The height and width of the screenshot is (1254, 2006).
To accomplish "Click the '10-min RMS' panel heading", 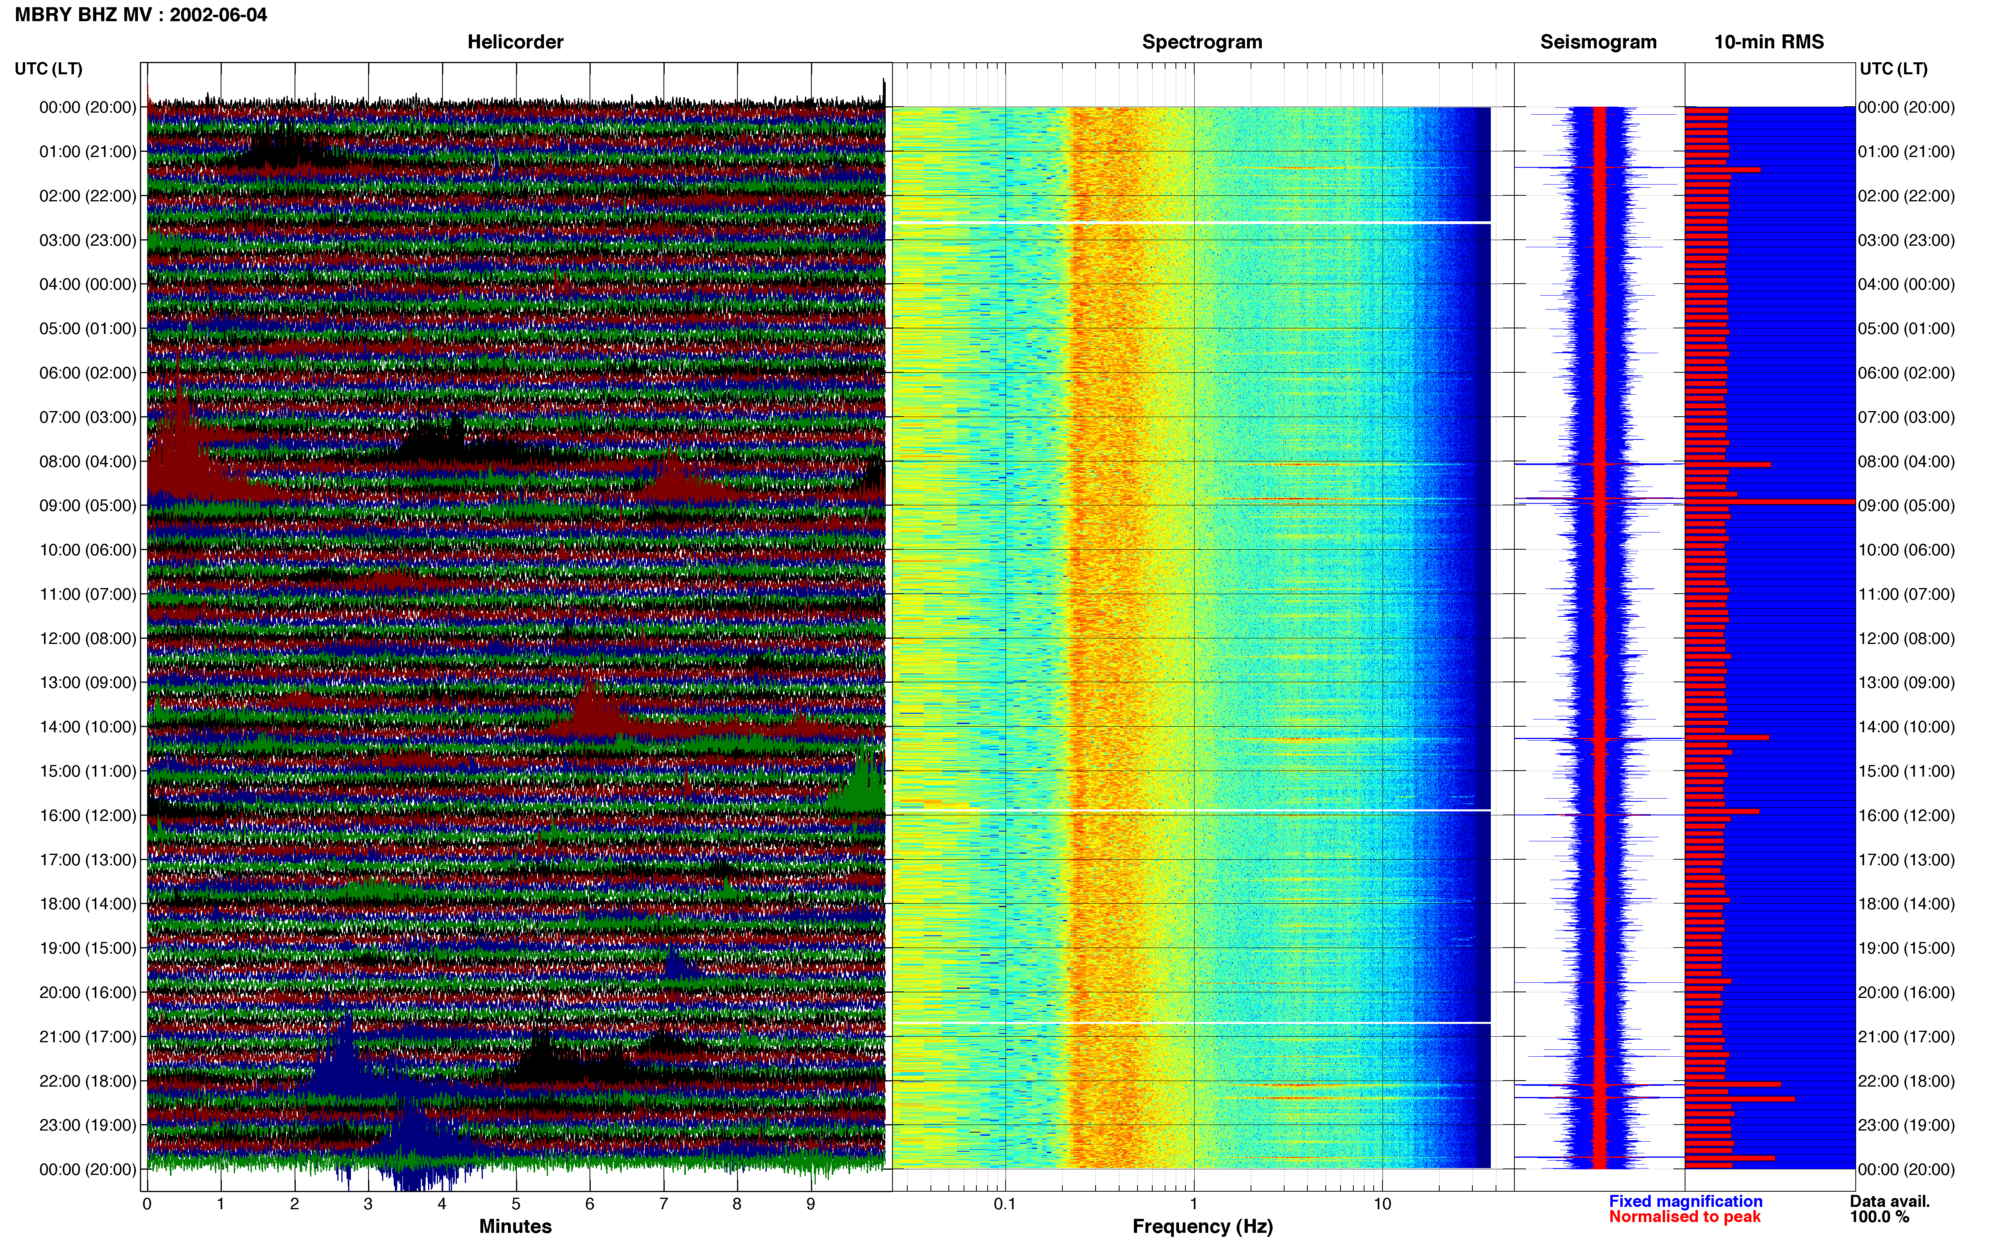I will pos(1769,42).
